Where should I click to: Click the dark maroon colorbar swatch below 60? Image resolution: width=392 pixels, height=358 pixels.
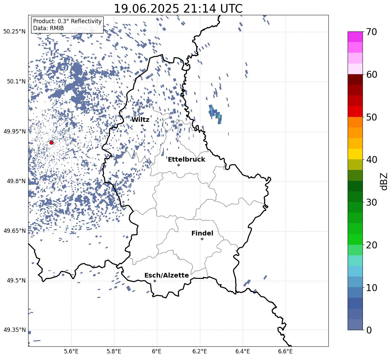tap(355, 79)
